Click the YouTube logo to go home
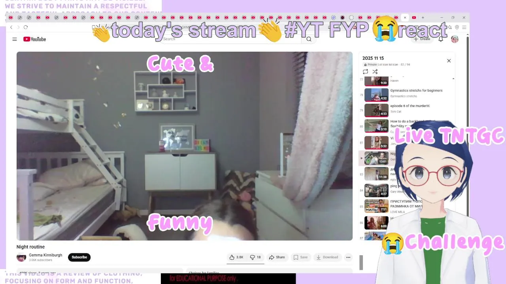Viewport: 506px width, 284px height. coord(34,39)
